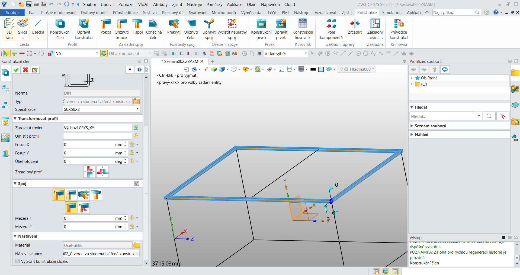
Task: Select the Zrcadlit tool
Action: [x=355, y=27]
